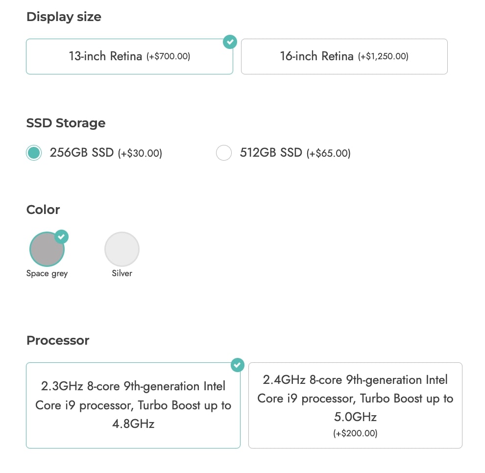The width and height of the screenshot is (485, 473).
Task: Select the 256GB SSD radio button
Action: [x=34, y=153]
